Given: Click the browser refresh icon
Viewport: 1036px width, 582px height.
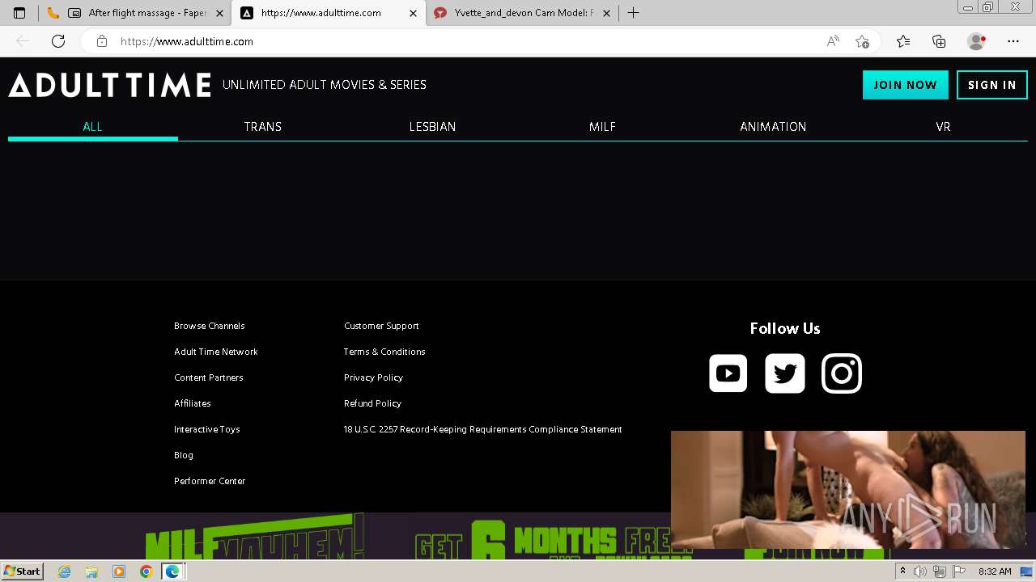Looking at the screenshot, I should click(x=58, y=41).
